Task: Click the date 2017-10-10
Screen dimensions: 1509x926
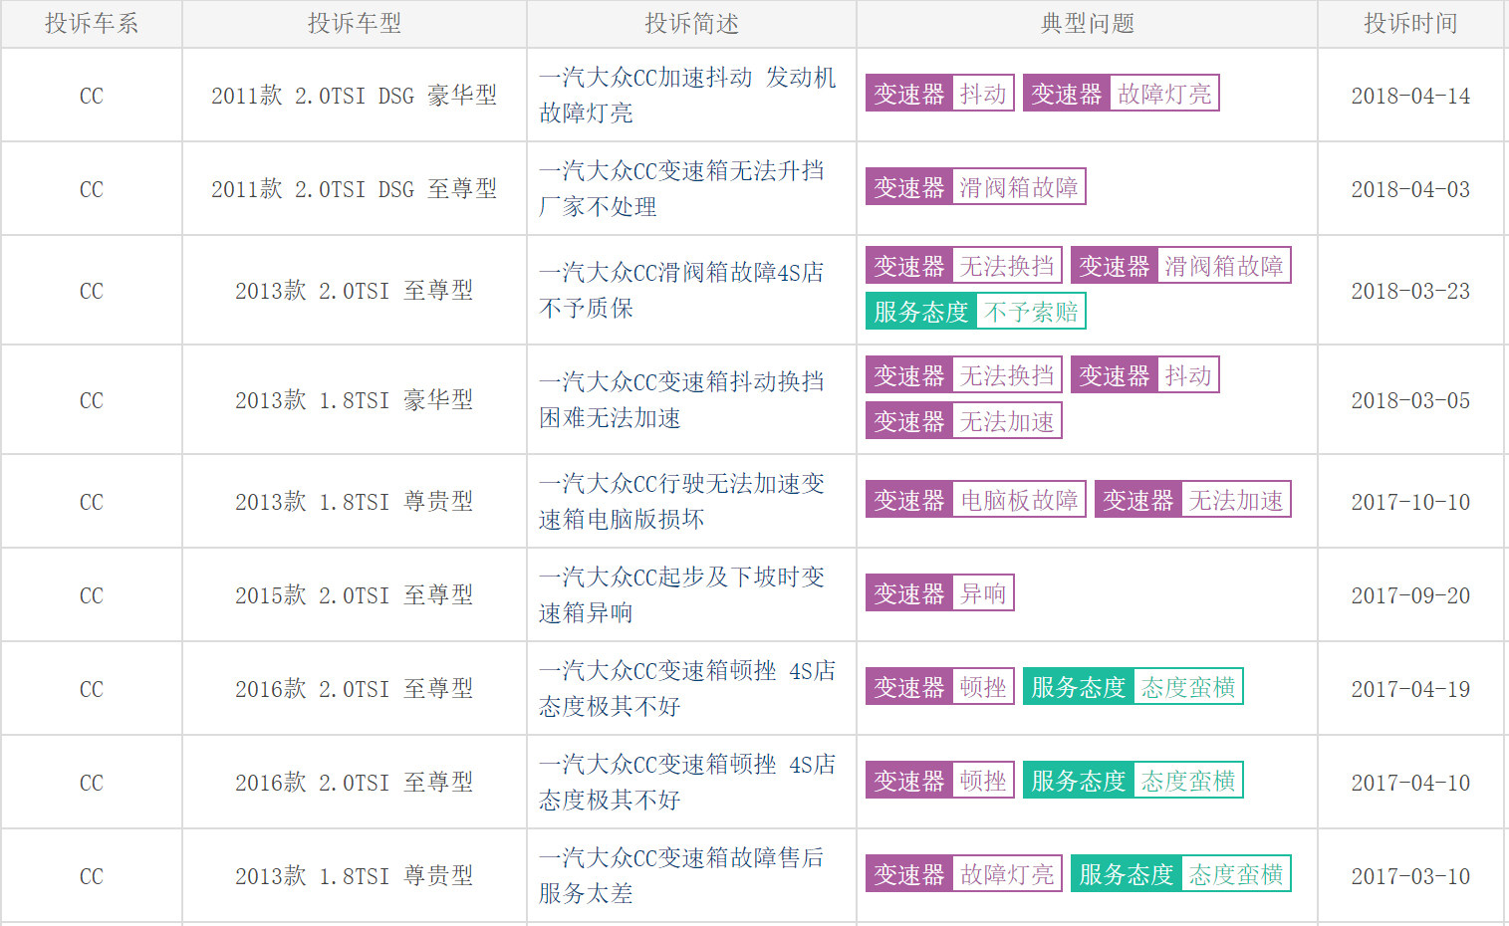Action: tap(1410, 503)
